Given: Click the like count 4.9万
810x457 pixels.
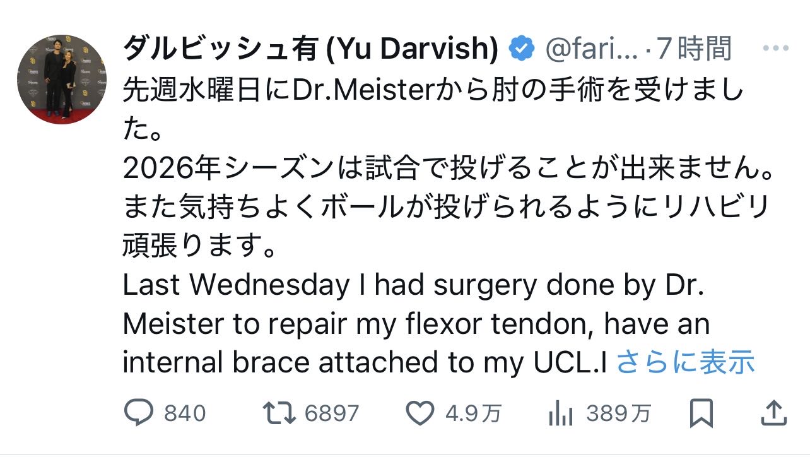Looking at the screenshot, I should (x=474, y=413).
